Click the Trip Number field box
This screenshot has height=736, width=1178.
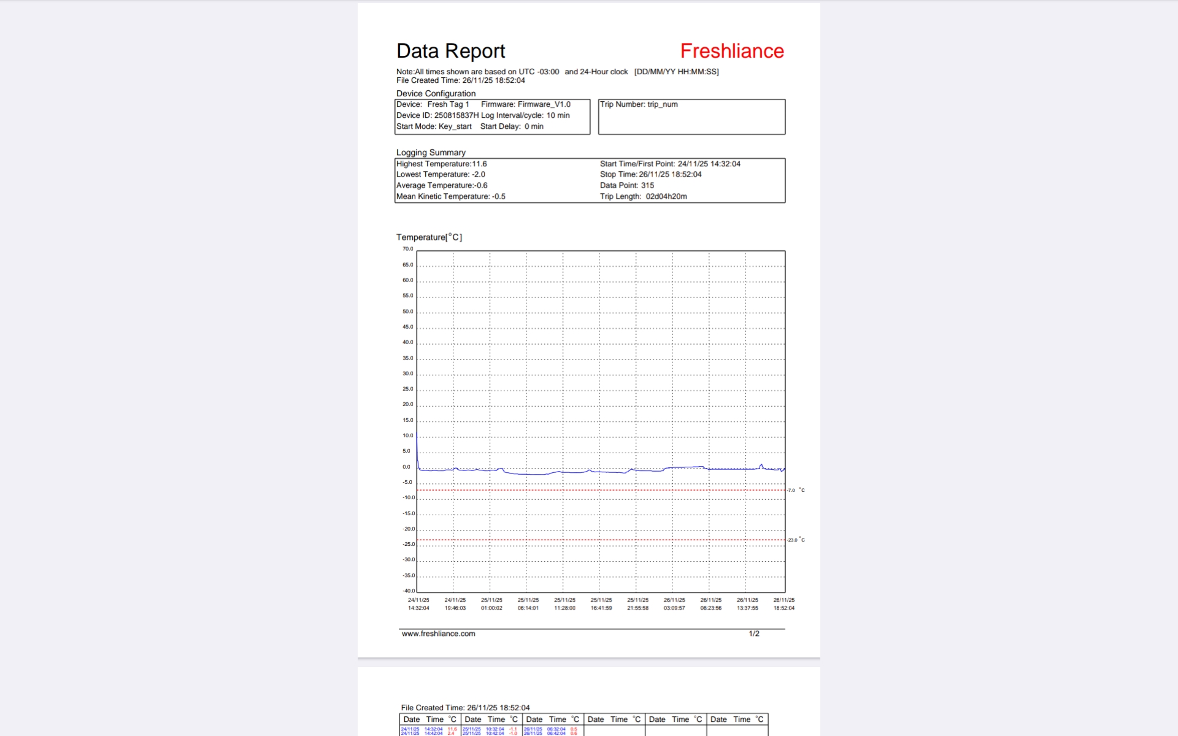[691, 117]
